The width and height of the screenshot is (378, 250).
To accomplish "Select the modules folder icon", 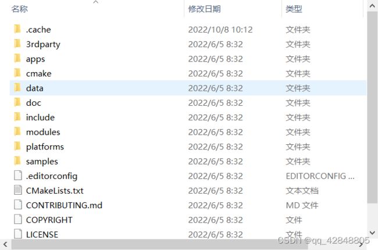I will point(17,131).
